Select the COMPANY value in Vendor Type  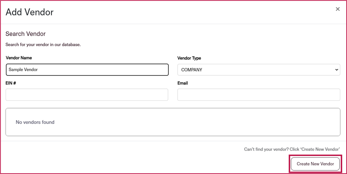coord(192,70)
